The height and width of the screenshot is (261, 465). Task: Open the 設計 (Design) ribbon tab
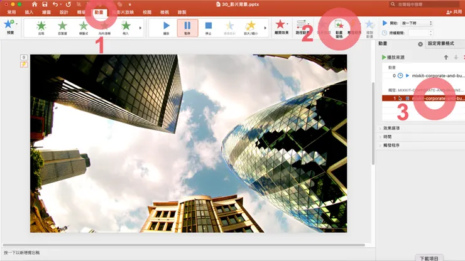(63, 12)
